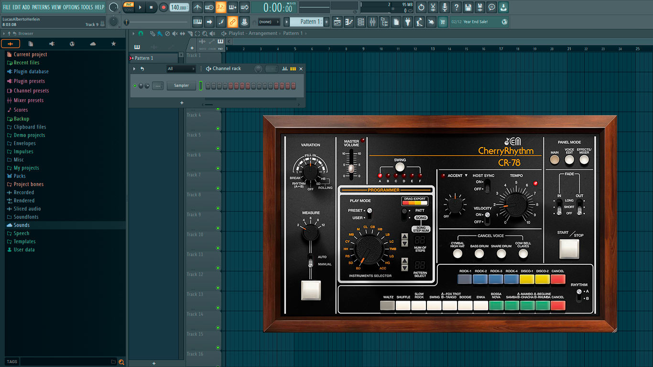Select the playlist draw pencil tool

[152, 33]
